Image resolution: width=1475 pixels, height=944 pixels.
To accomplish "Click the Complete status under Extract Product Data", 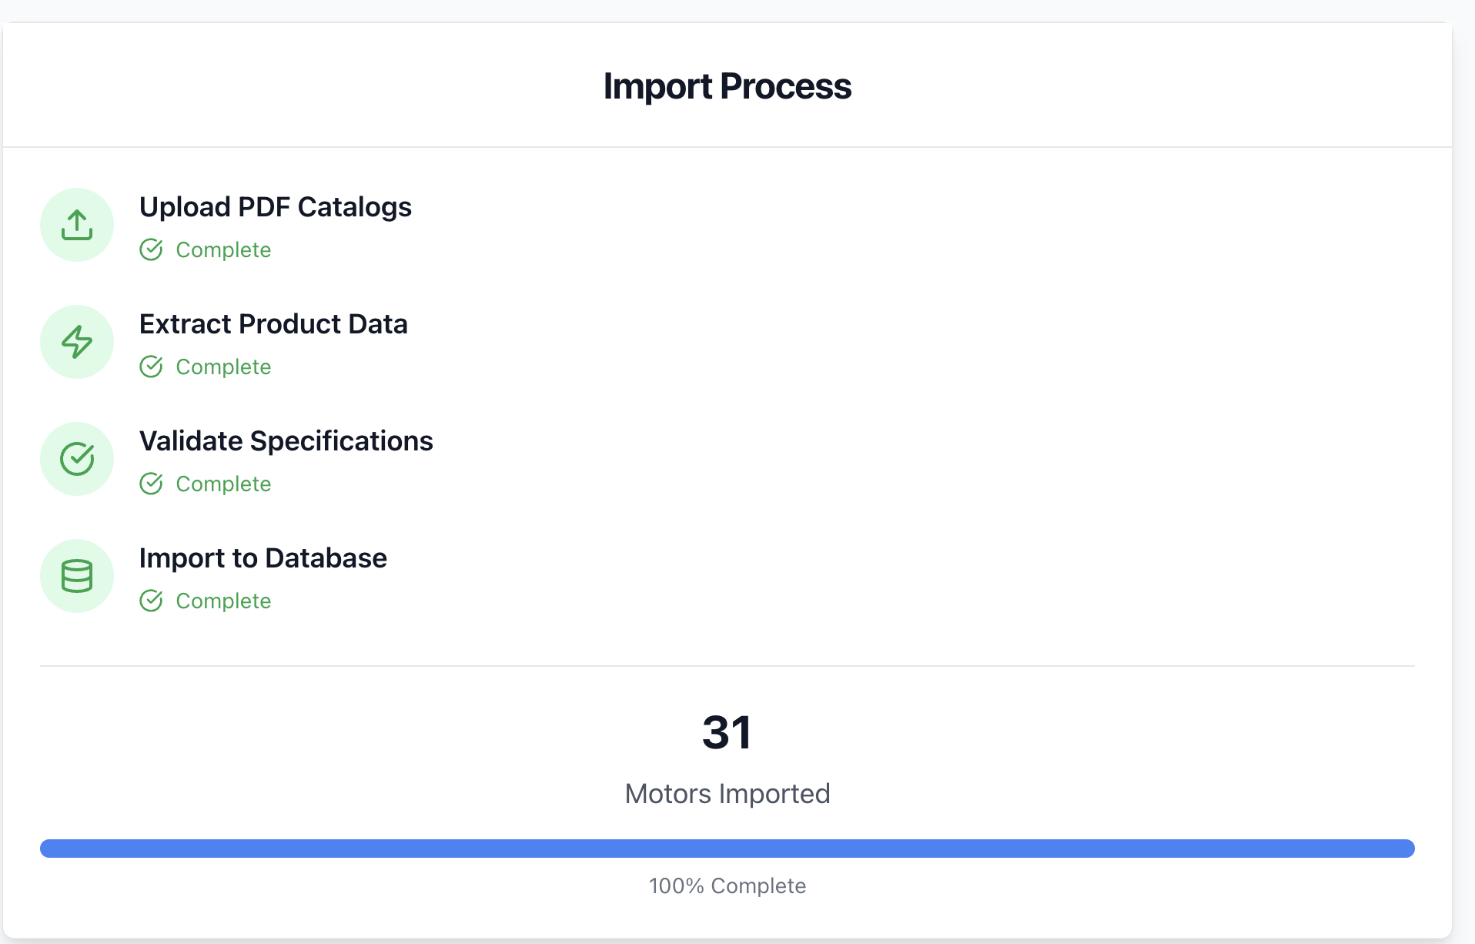I will tap(223, 367).
